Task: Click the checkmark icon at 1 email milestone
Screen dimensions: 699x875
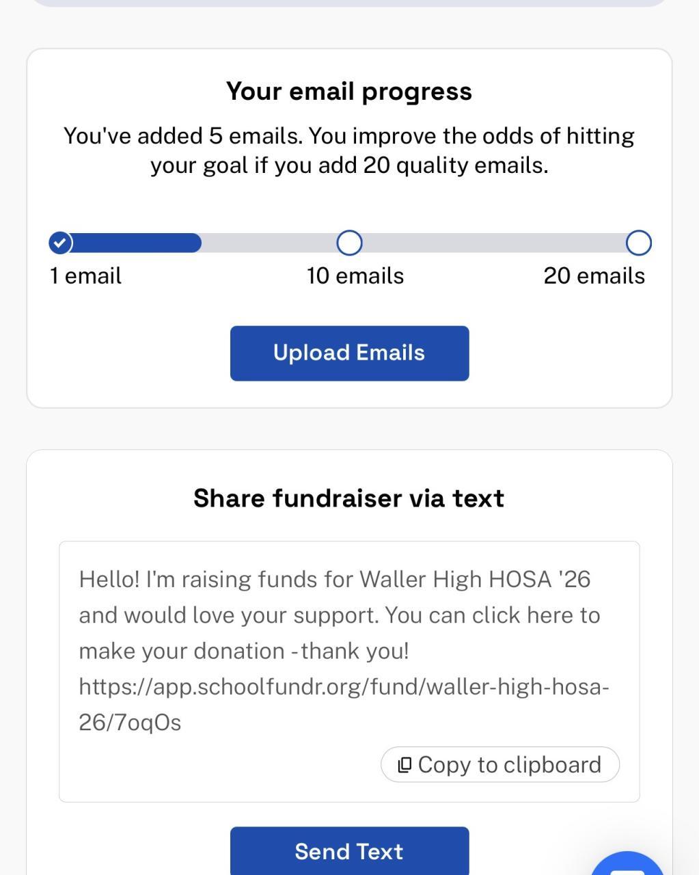Action: click(61, 243)
